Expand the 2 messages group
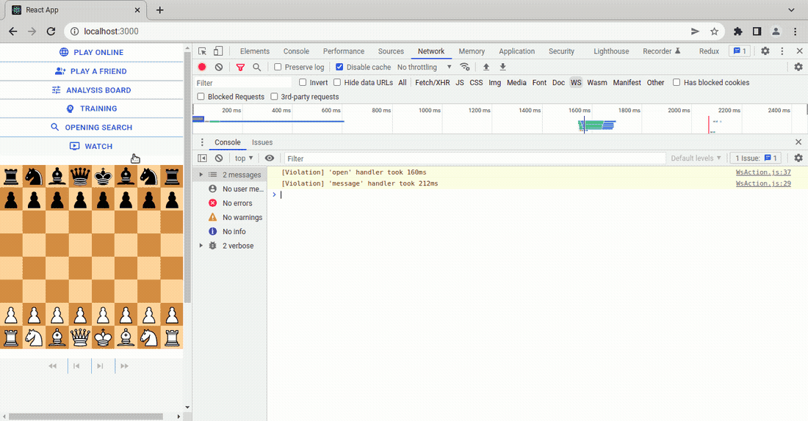The width and height of the screenshot is (808, 421). (201, 175)
